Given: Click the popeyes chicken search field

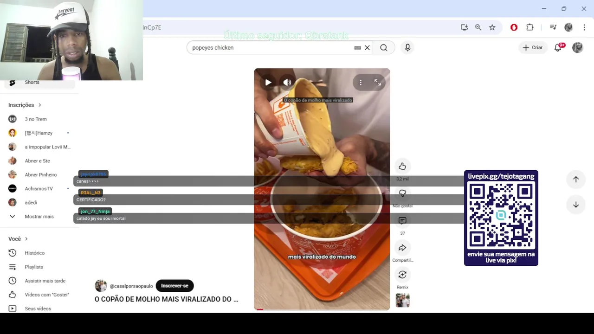Looking at the screenshot, I should click(271, 47).
